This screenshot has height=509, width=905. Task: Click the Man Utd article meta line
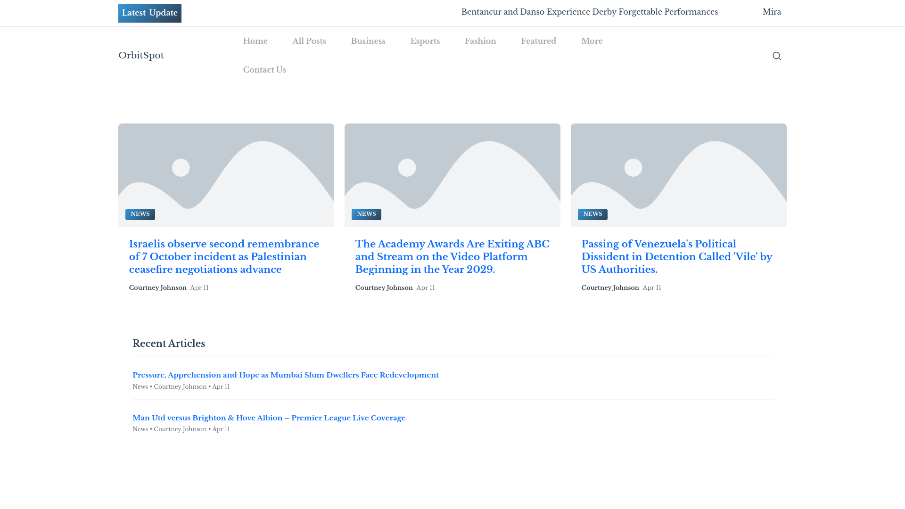tap(181, 429)
